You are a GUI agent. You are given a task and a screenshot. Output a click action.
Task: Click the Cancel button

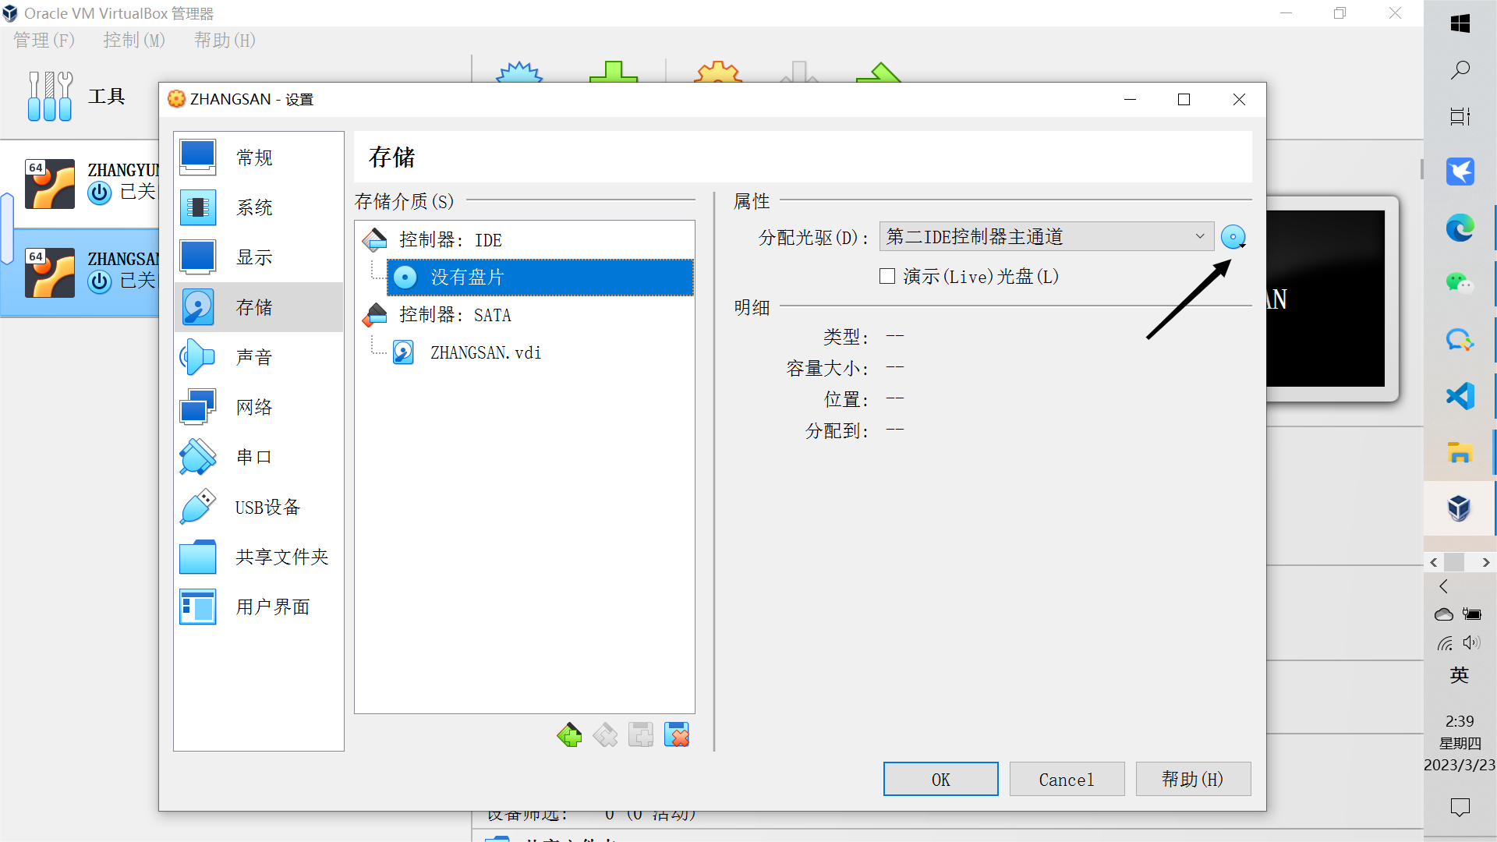pyautogui.click(x=1067, y=779)
